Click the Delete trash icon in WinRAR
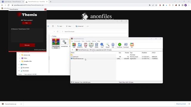Image resolution: width=191 pixels, height=107 pixels. (96, 45)
